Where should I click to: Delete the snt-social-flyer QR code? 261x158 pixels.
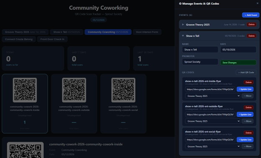pyautogui.click(x=248, y=133)
